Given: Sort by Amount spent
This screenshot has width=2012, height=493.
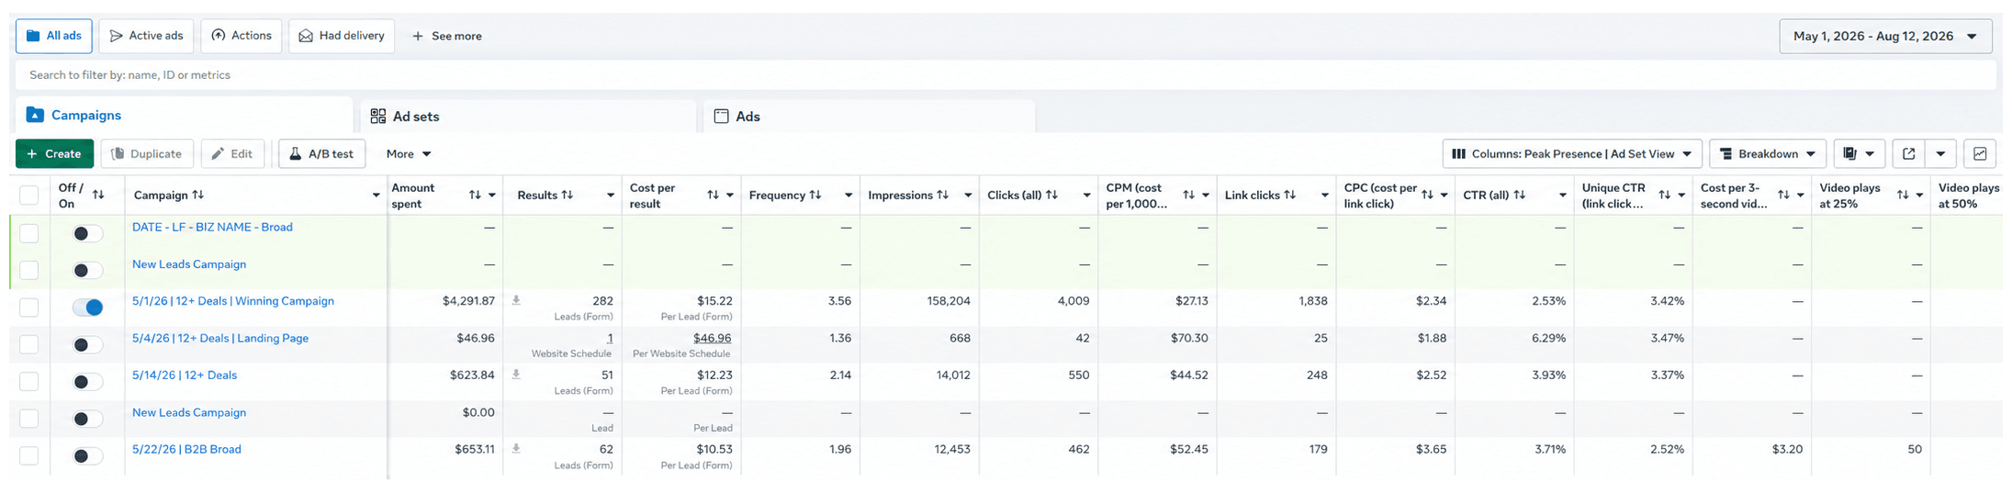Looking at the screenshot, I should pyautogui.click(x=475, y=195).
